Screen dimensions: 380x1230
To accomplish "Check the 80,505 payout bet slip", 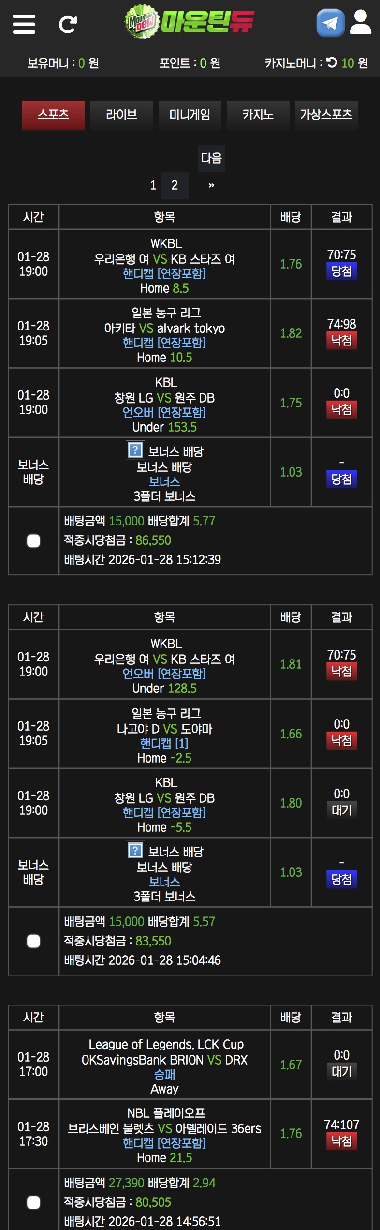I will coord(33,1202).
